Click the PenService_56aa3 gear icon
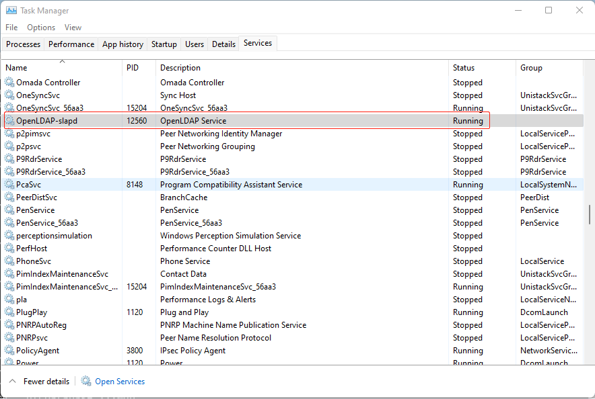Viewport: 595px width, 399px height. (x=9, y=223)
